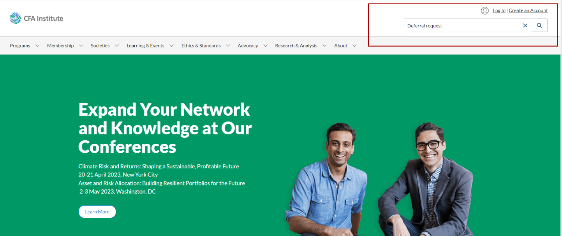Screen dimensions: 562x236
Task: Expand the Membership dropdown chevron
Action: point(81,46)
